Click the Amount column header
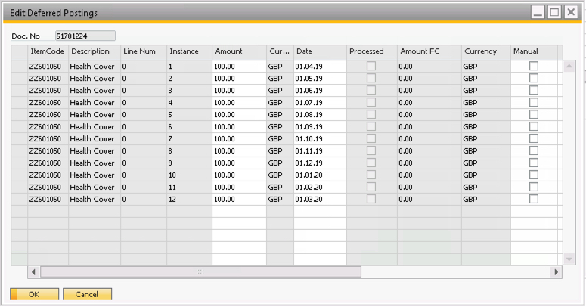Viewport: 586px width, 307px height. (239, 51)
